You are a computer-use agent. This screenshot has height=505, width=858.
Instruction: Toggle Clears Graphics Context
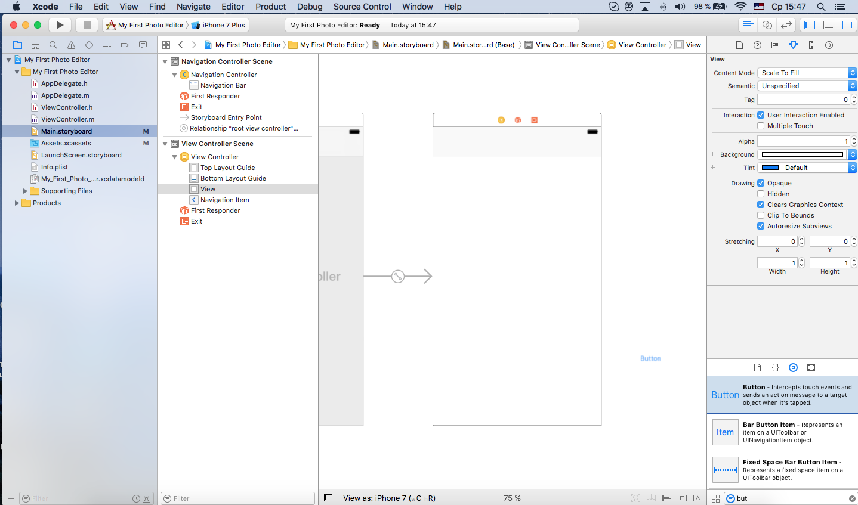[761, 205]
